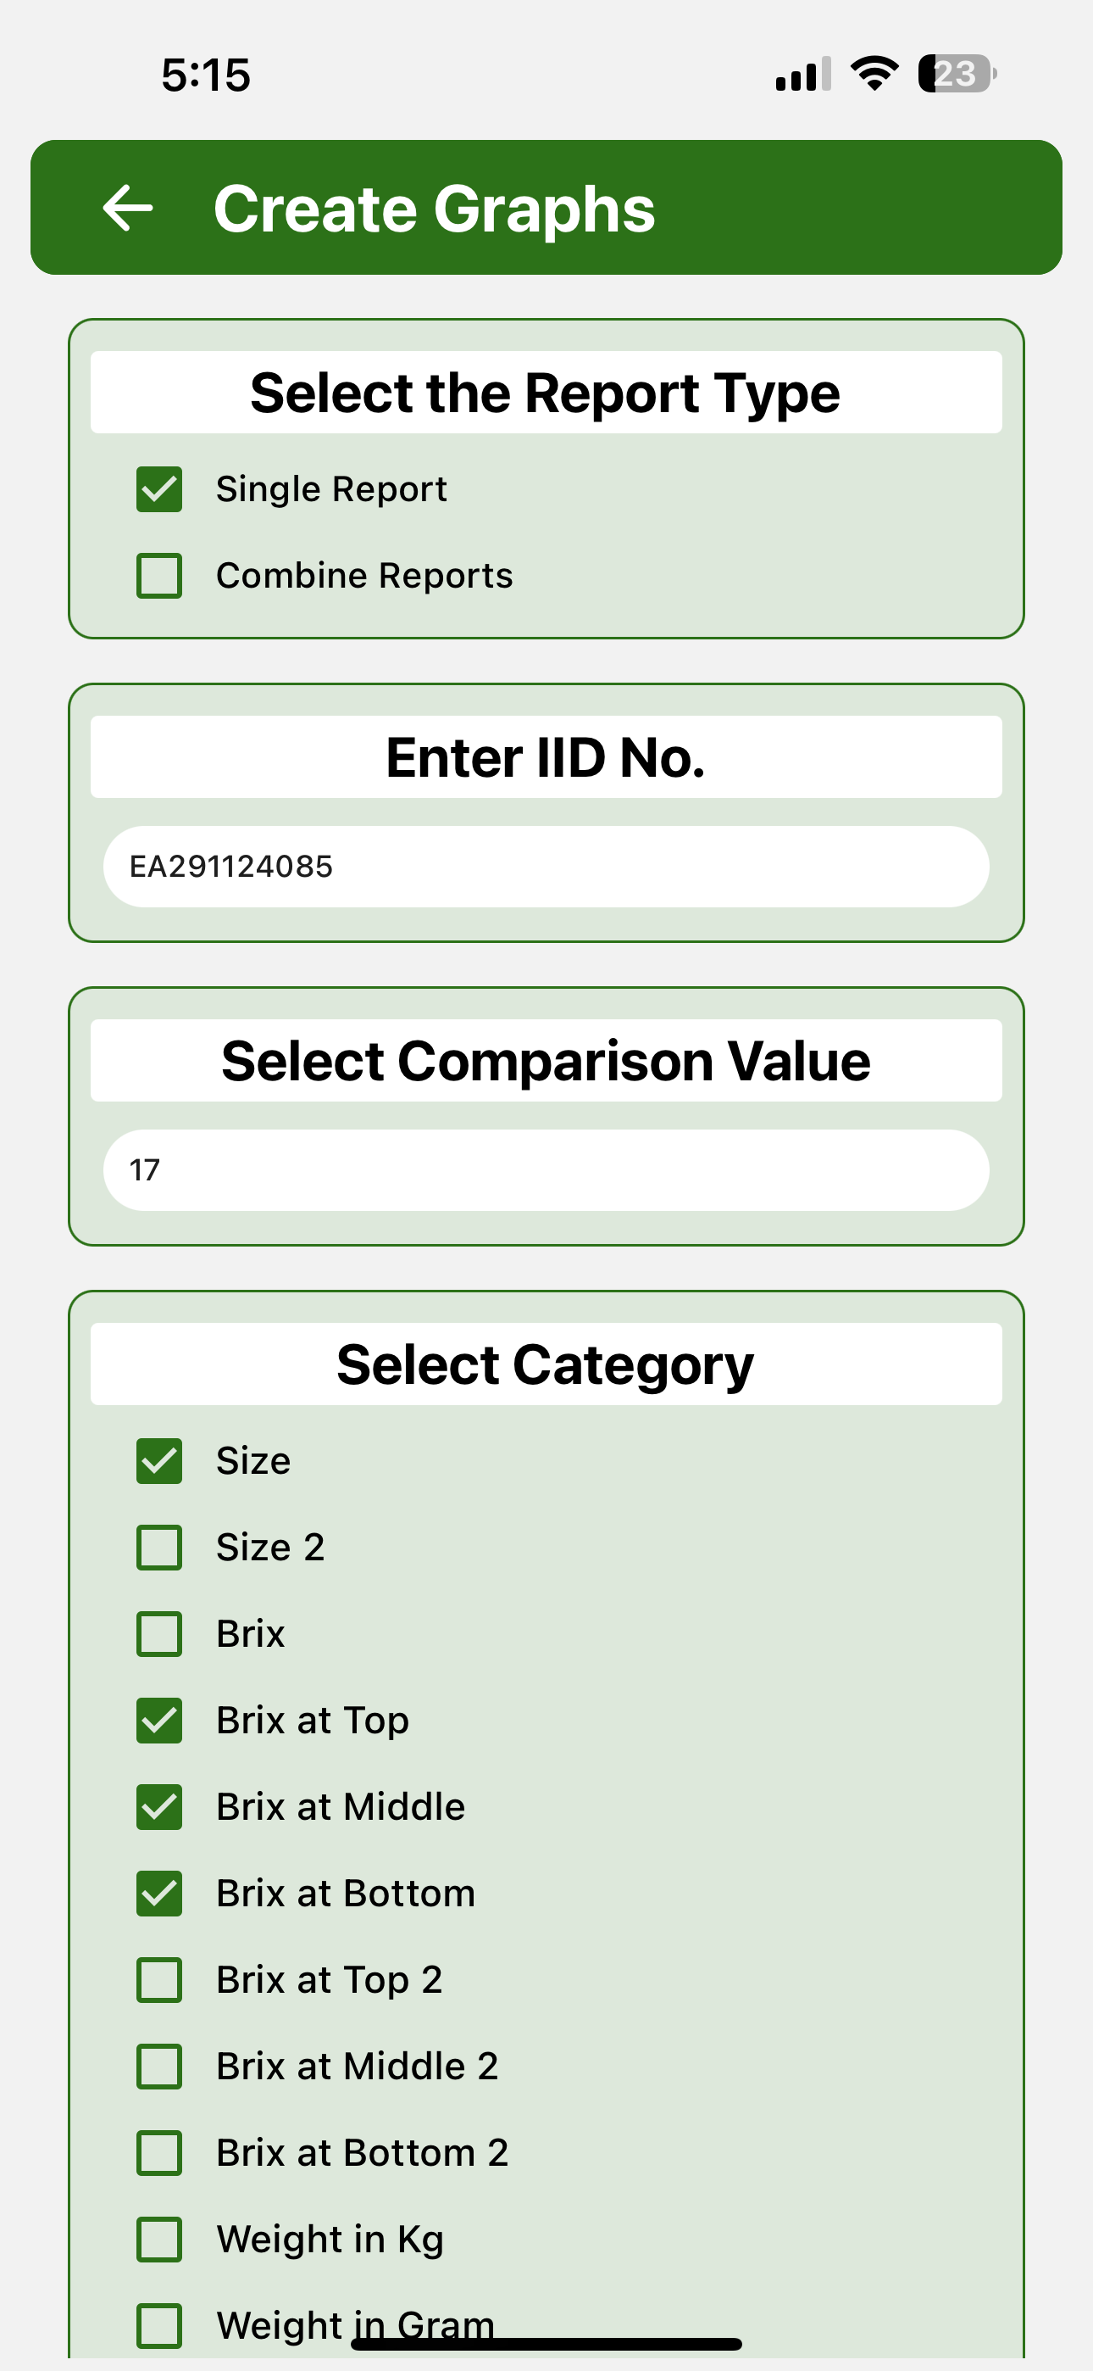Enable Brix at Middle 2 checkbox

click(x=159, y=2067)
